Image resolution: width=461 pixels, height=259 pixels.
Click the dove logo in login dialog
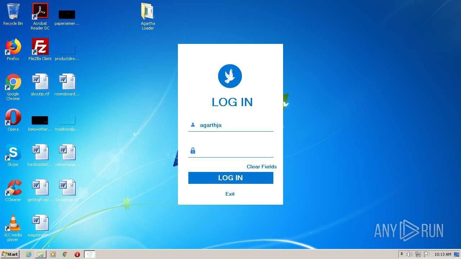point(230,76)
